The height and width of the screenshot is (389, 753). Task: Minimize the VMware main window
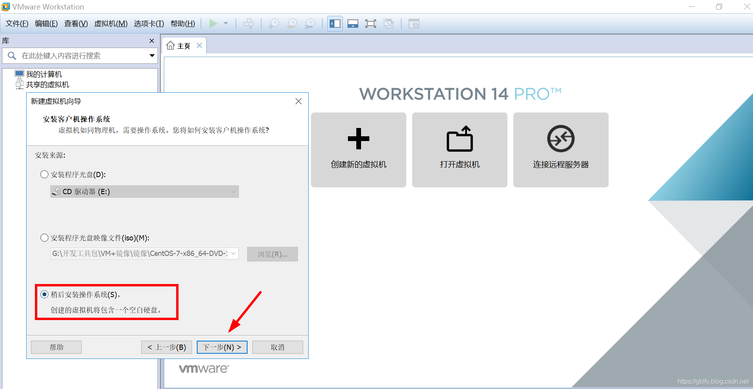692,7
